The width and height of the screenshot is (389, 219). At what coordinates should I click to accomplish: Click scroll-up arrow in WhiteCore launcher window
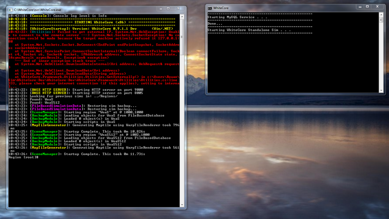381,15
